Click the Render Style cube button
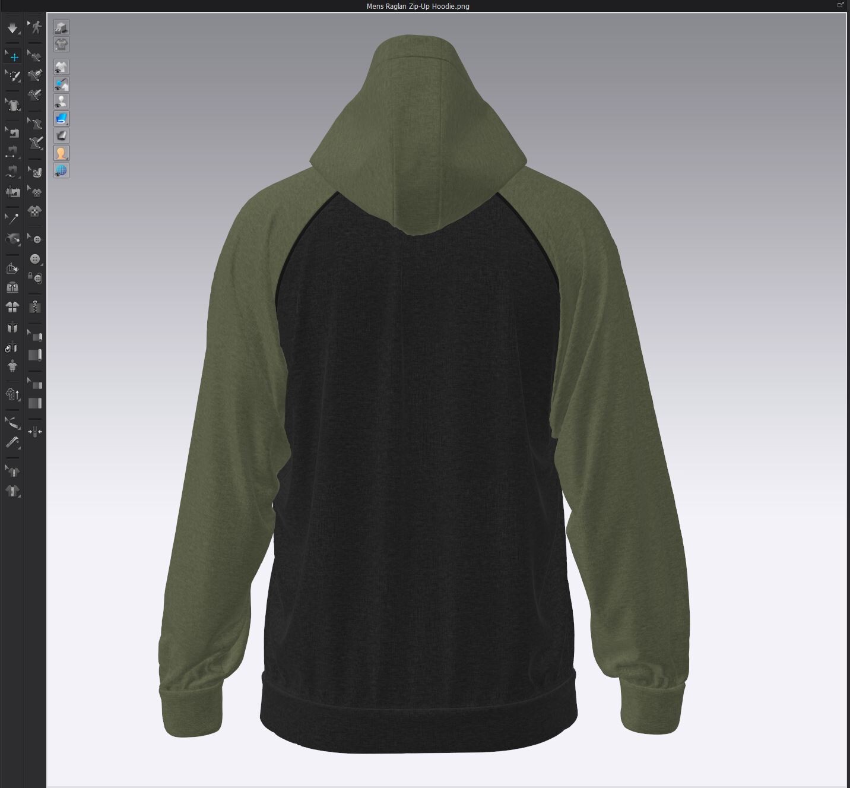 coord(61,27)
